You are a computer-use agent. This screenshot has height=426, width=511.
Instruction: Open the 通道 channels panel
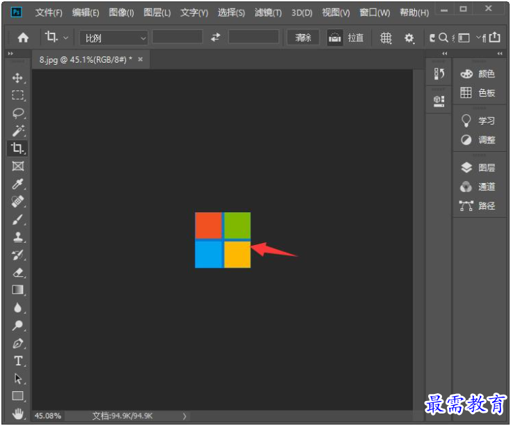478,187
